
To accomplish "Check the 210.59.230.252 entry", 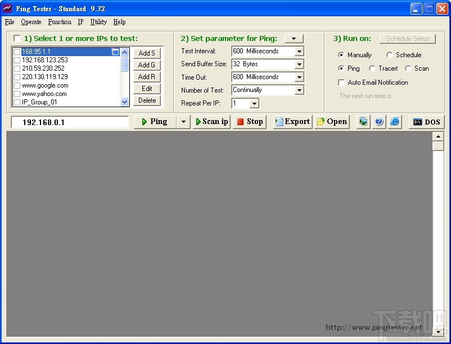I will click(17, 68).
